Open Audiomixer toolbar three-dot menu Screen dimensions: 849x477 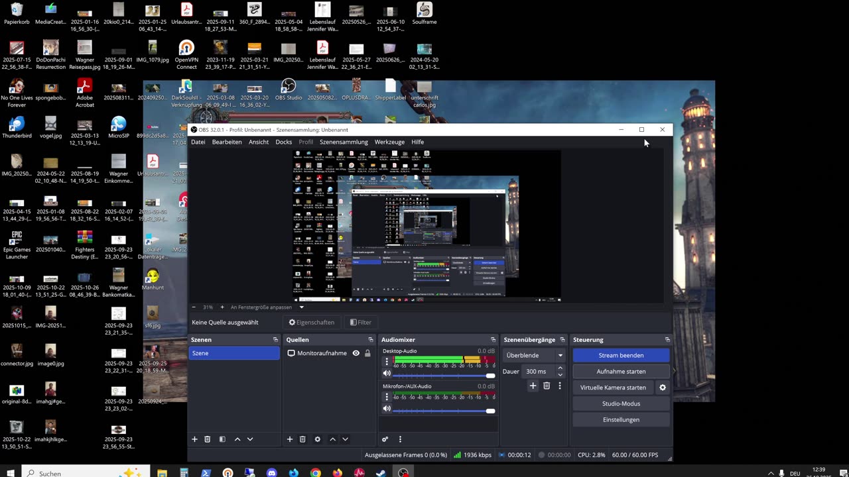coord(400,439)
